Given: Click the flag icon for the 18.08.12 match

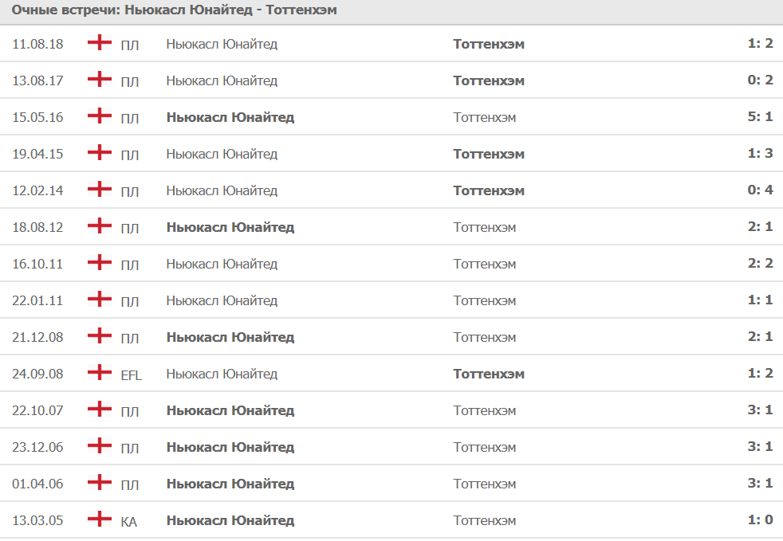Looking at the screenshot, I should coord(99,226).
